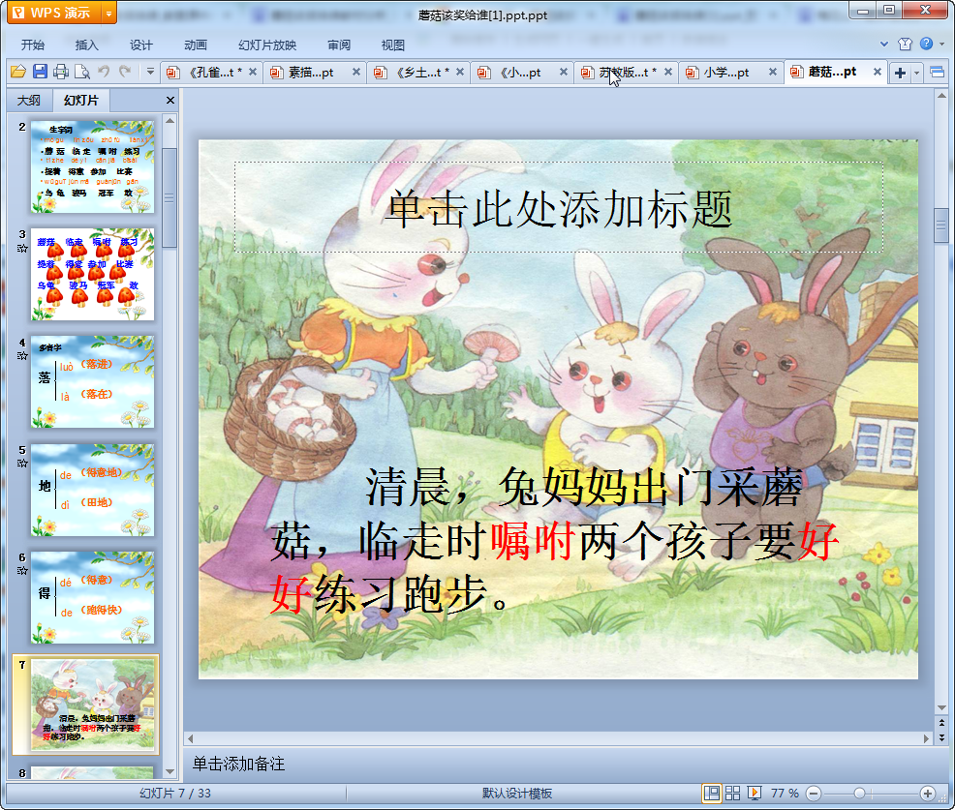Select the 幻灯片 panel tab
The image size is (955, 810).
[80, 100]
